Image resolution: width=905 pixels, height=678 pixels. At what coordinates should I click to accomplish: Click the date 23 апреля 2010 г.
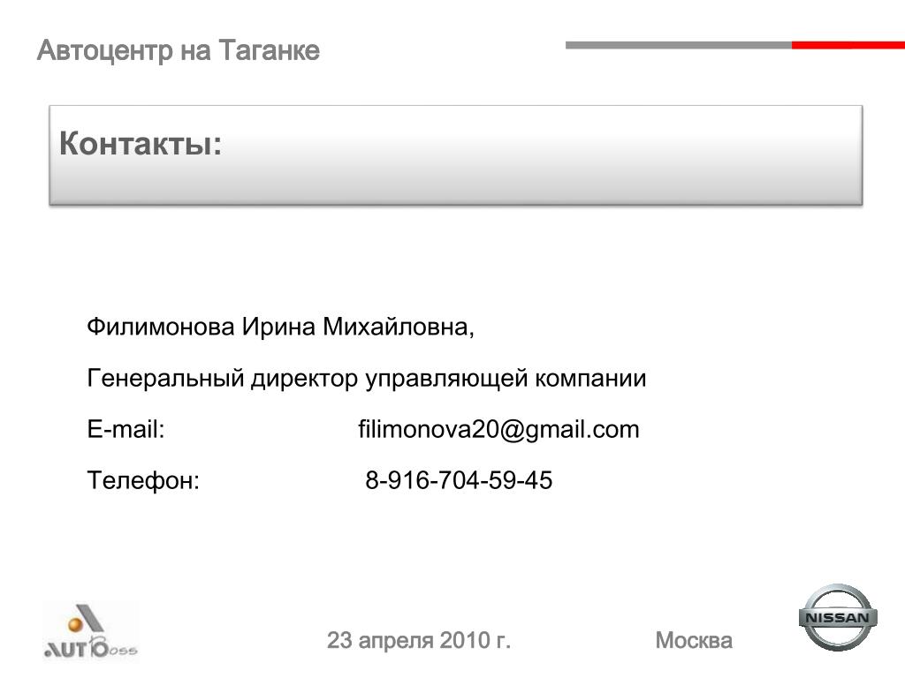[419, 640]
